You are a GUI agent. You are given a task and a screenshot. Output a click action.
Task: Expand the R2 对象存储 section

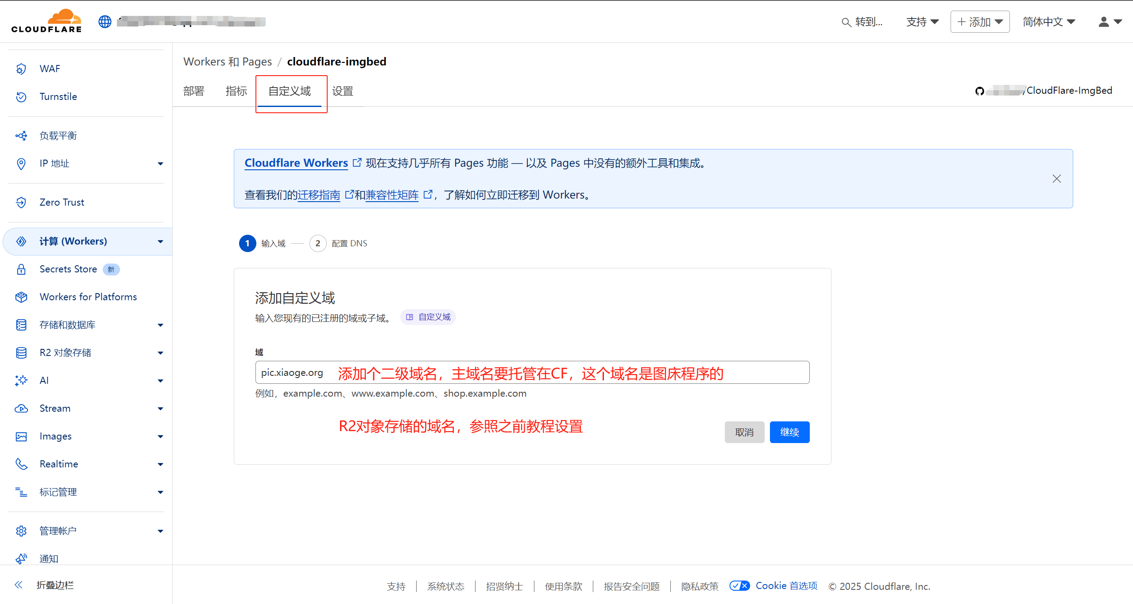(160, 352)
